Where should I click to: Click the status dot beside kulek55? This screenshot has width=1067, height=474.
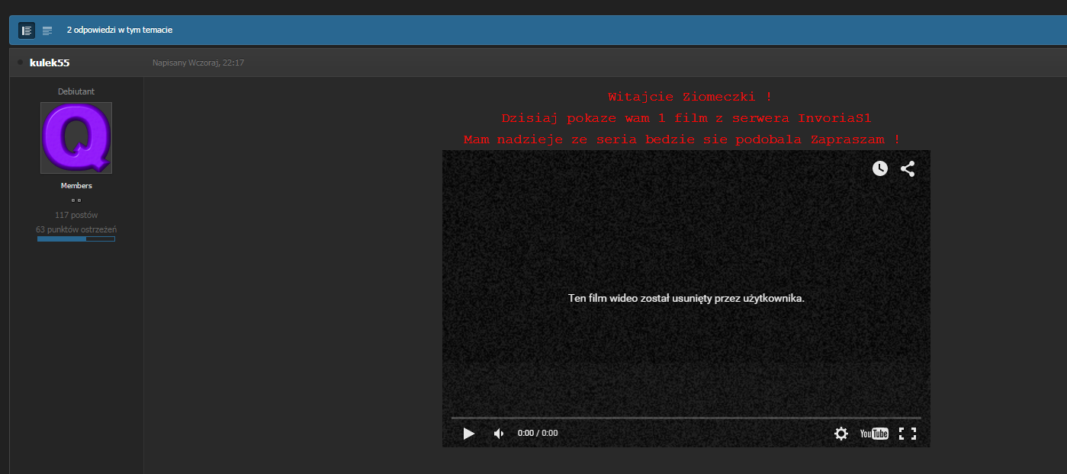coord(20,62)
